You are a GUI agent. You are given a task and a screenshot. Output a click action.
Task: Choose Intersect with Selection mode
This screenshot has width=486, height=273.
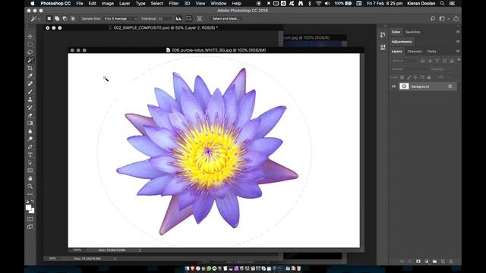coord(73,18)
